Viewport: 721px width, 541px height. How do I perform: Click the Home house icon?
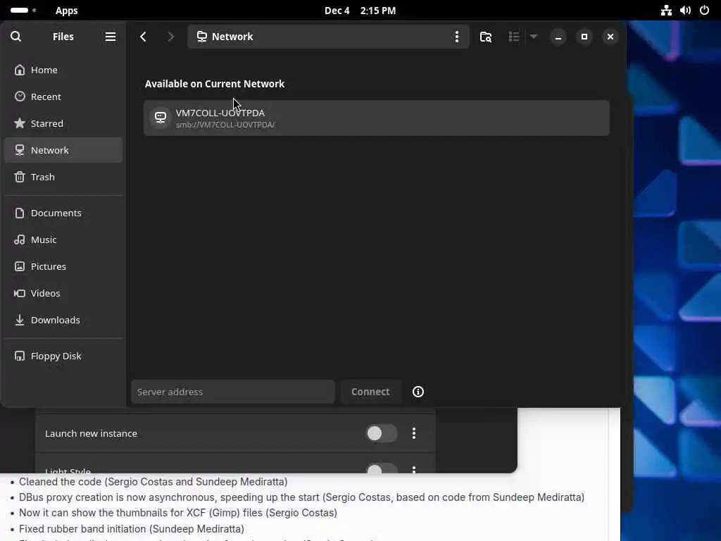19,70
